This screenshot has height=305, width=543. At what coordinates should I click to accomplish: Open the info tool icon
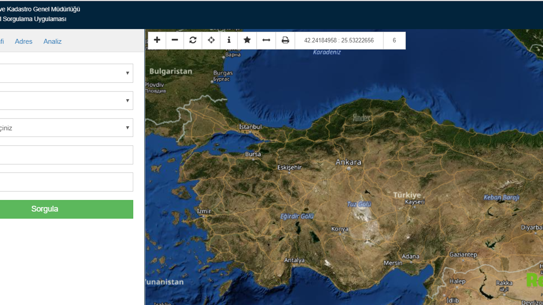pyautogui.click(x=229, y=40)
